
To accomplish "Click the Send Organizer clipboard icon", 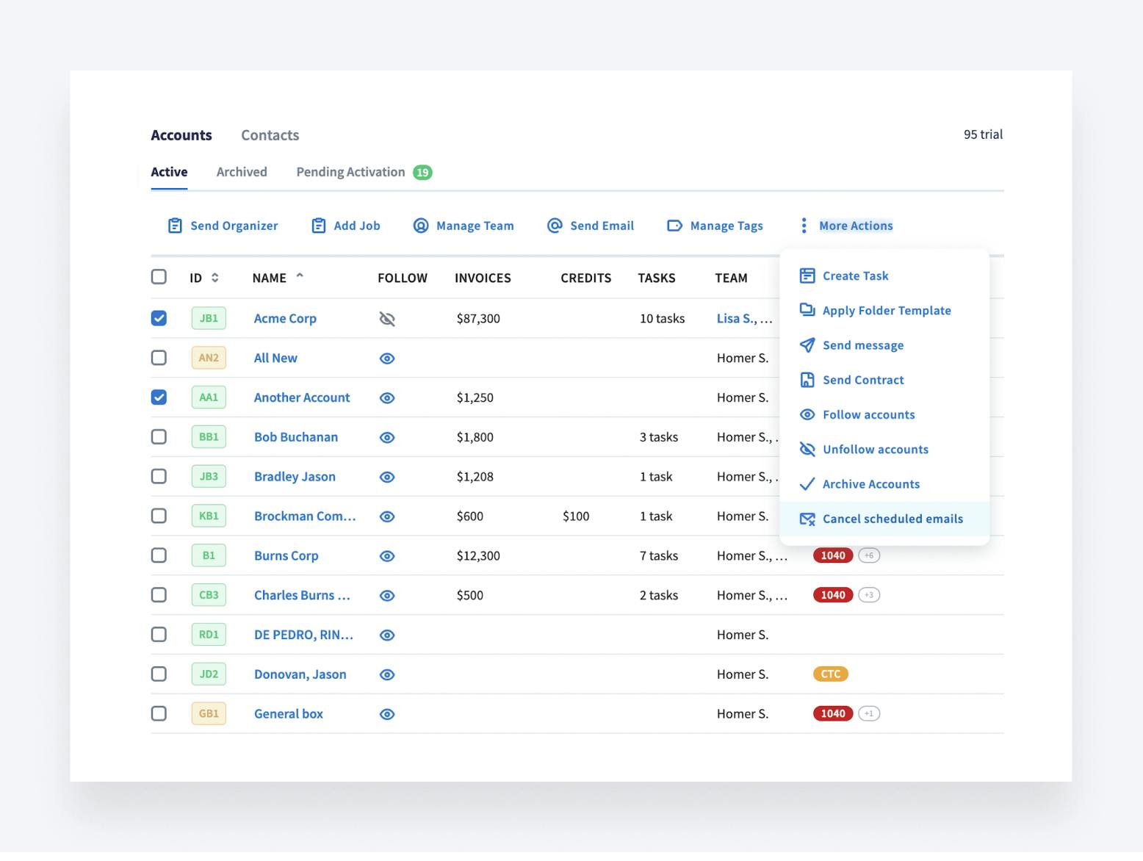I will pyautogui.click(x=175, y=226).
